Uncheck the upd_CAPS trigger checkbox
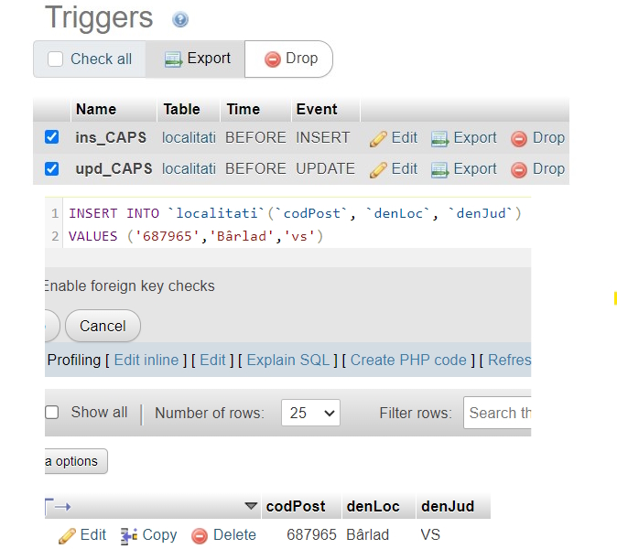Image resolution: width=617 pixels, height=549 pixels. tap(52, 169)
